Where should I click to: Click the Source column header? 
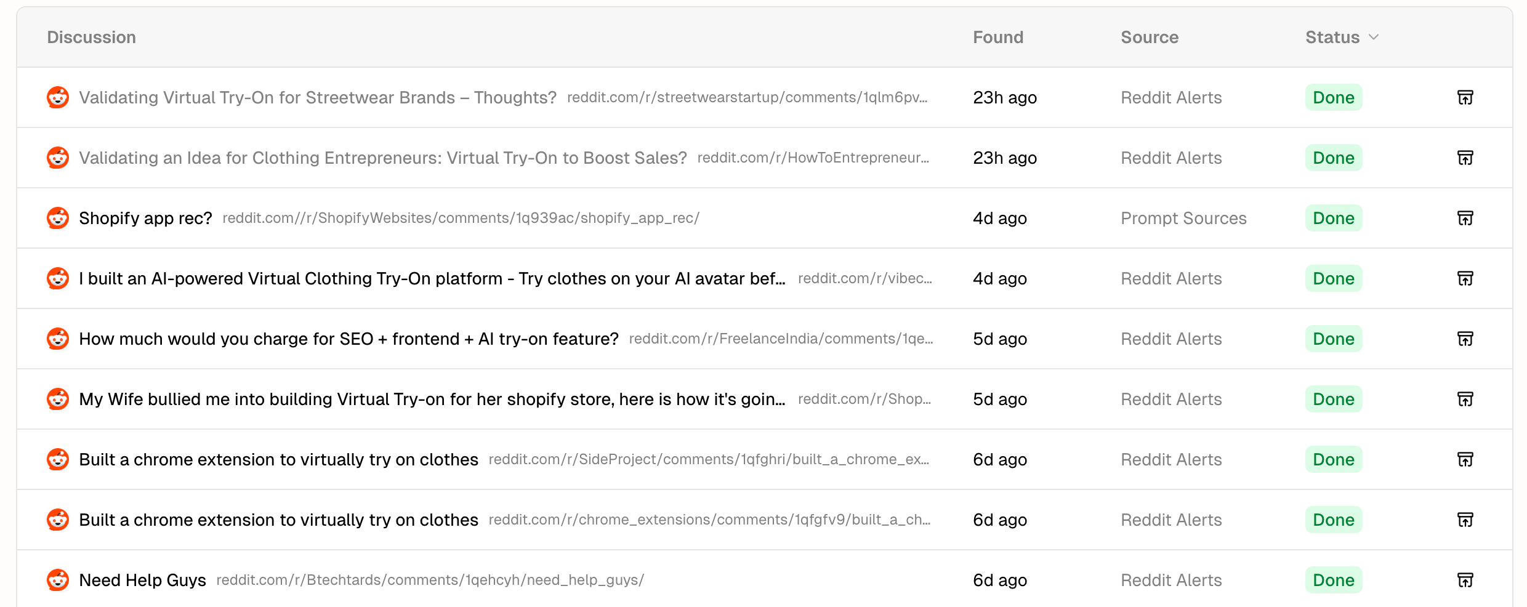(x=1149, y=37)
